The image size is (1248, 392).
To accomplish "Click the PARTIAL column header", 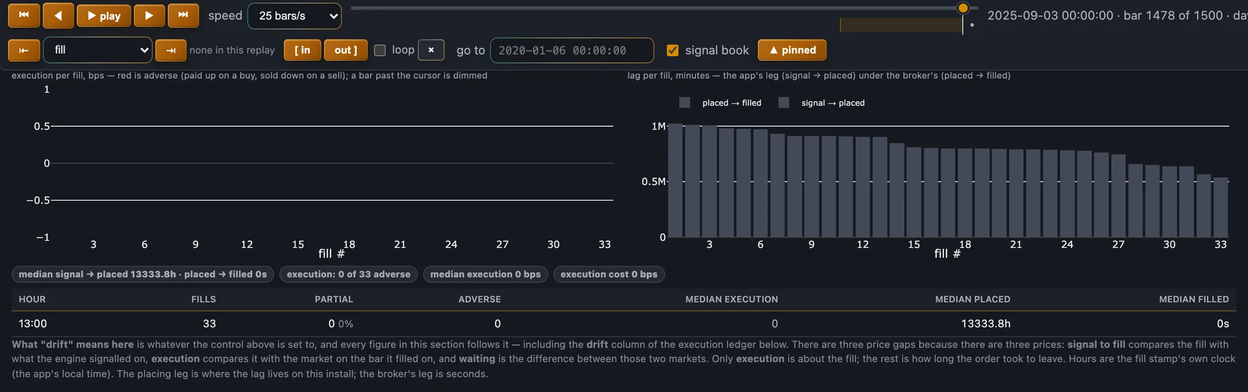I will pos(334,300).
